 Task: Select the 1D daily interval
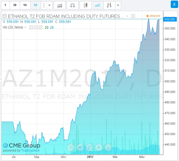36,5
